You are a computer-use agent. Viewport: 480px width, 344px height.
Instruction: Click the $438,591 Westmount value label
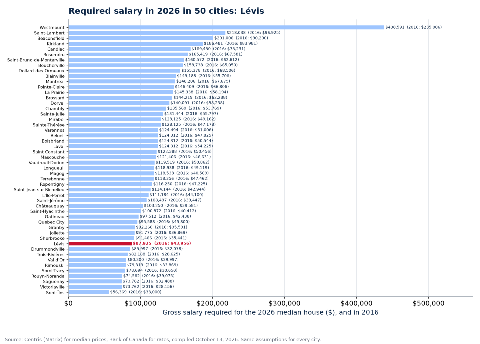413,27
